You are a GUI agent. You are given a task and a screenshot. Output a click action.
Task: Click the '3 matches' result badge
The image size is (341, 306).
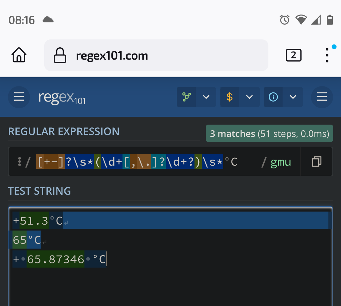pos(269,133)
